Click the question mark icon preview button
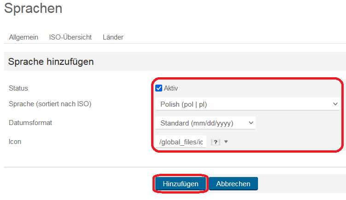 (x=216, y=142)
